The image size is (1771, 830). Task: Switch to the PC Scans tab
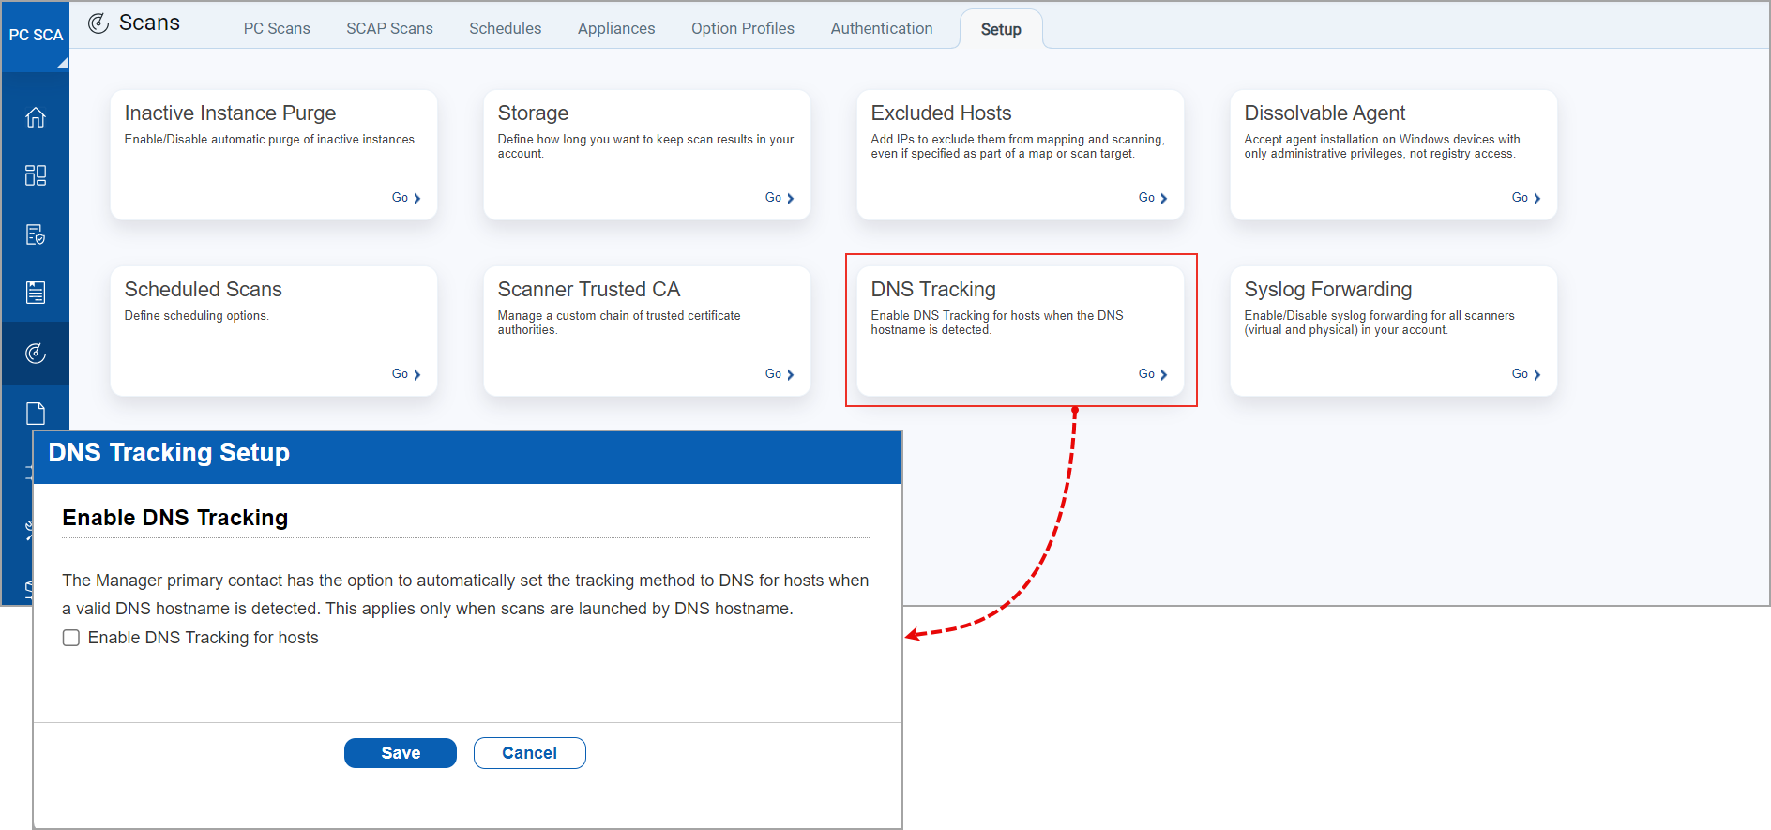pyautogui.click(x=277, y=28)
